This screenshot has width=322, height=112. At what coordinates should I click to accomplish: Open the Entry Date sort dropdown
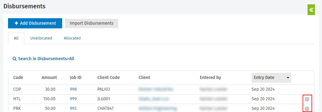271,78
